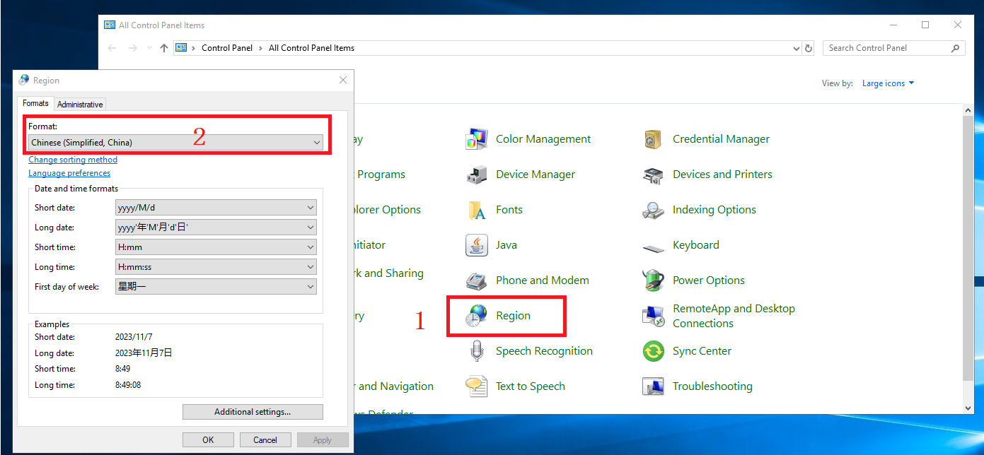Open the Long time format dropdown
Viewport: 984px width, 455px height.
[x=216, y=267]
